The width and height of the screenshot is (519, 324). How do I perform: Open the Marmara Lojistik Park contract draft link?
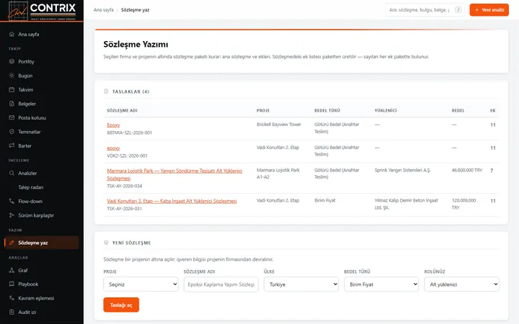(174, 174)
